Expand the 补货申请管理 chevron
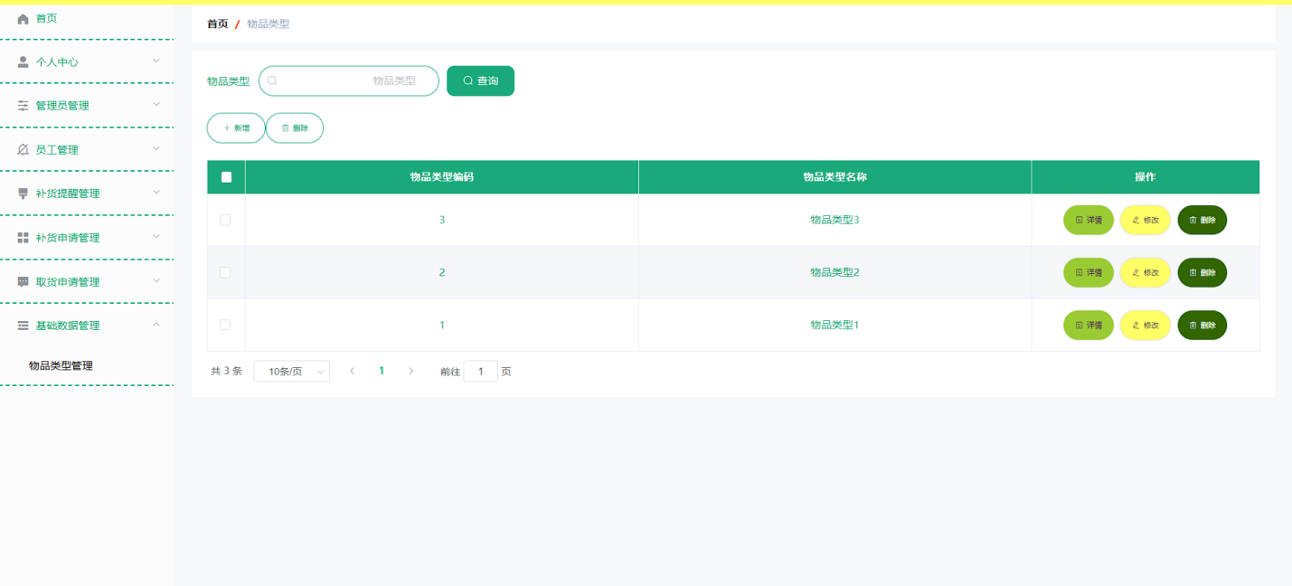The height and width of the screenshot is (586, 1292). (156, 236)
